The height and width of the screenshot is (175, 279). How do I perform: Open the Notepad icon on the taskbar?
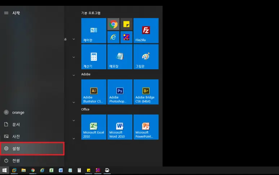tap(70, 170)
